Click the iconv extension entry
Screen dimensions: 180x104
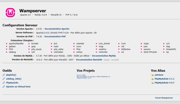(x=79, y=47)
